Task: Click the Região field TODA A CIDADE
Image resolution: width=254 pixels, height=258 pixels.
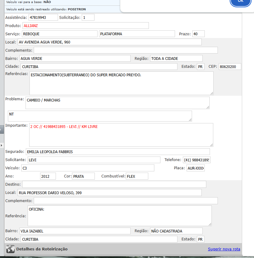Action: pos(176,59)
